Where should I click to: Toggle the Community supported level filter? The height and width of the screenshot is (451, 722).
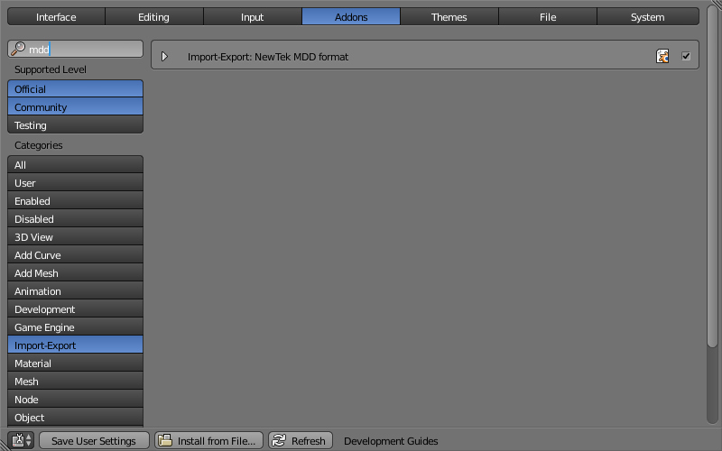(x=75, y=106)
